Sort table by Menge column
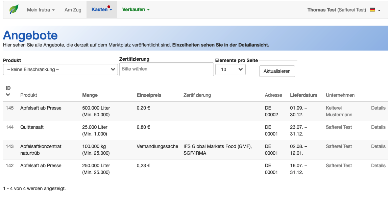 pos(90,95)
